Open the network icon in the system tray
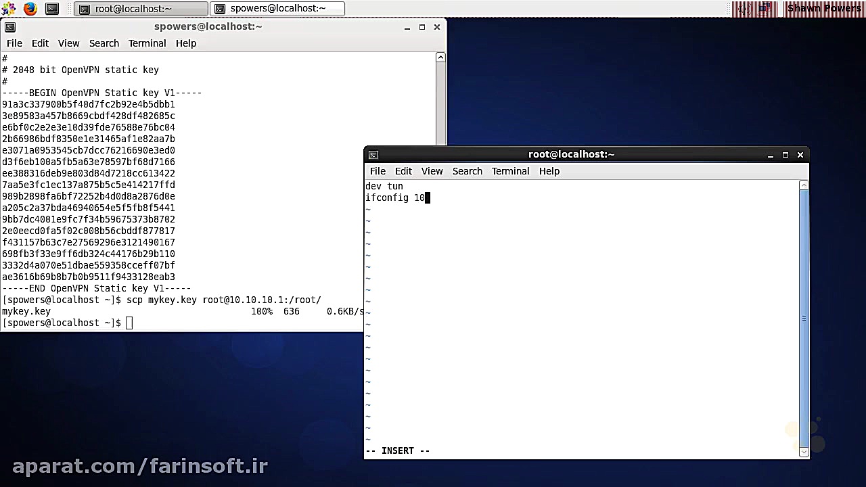This screenshot has height=487, width=866. 763,8
